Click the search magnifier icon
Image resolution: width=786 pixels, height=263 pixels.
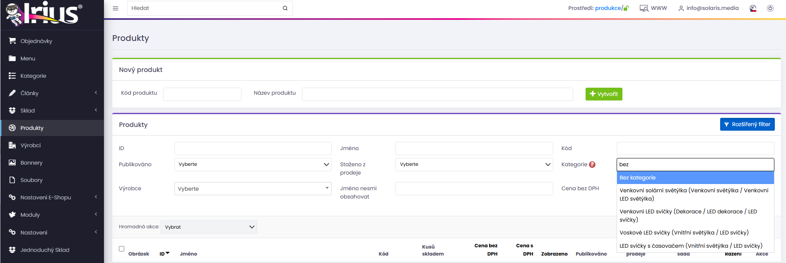pos(285,8)
